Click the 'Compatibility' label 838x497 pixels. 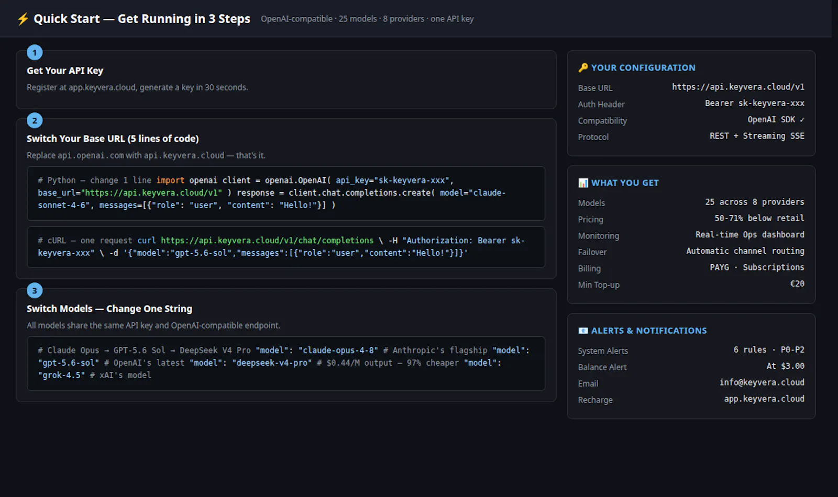(x=602, y=121)
